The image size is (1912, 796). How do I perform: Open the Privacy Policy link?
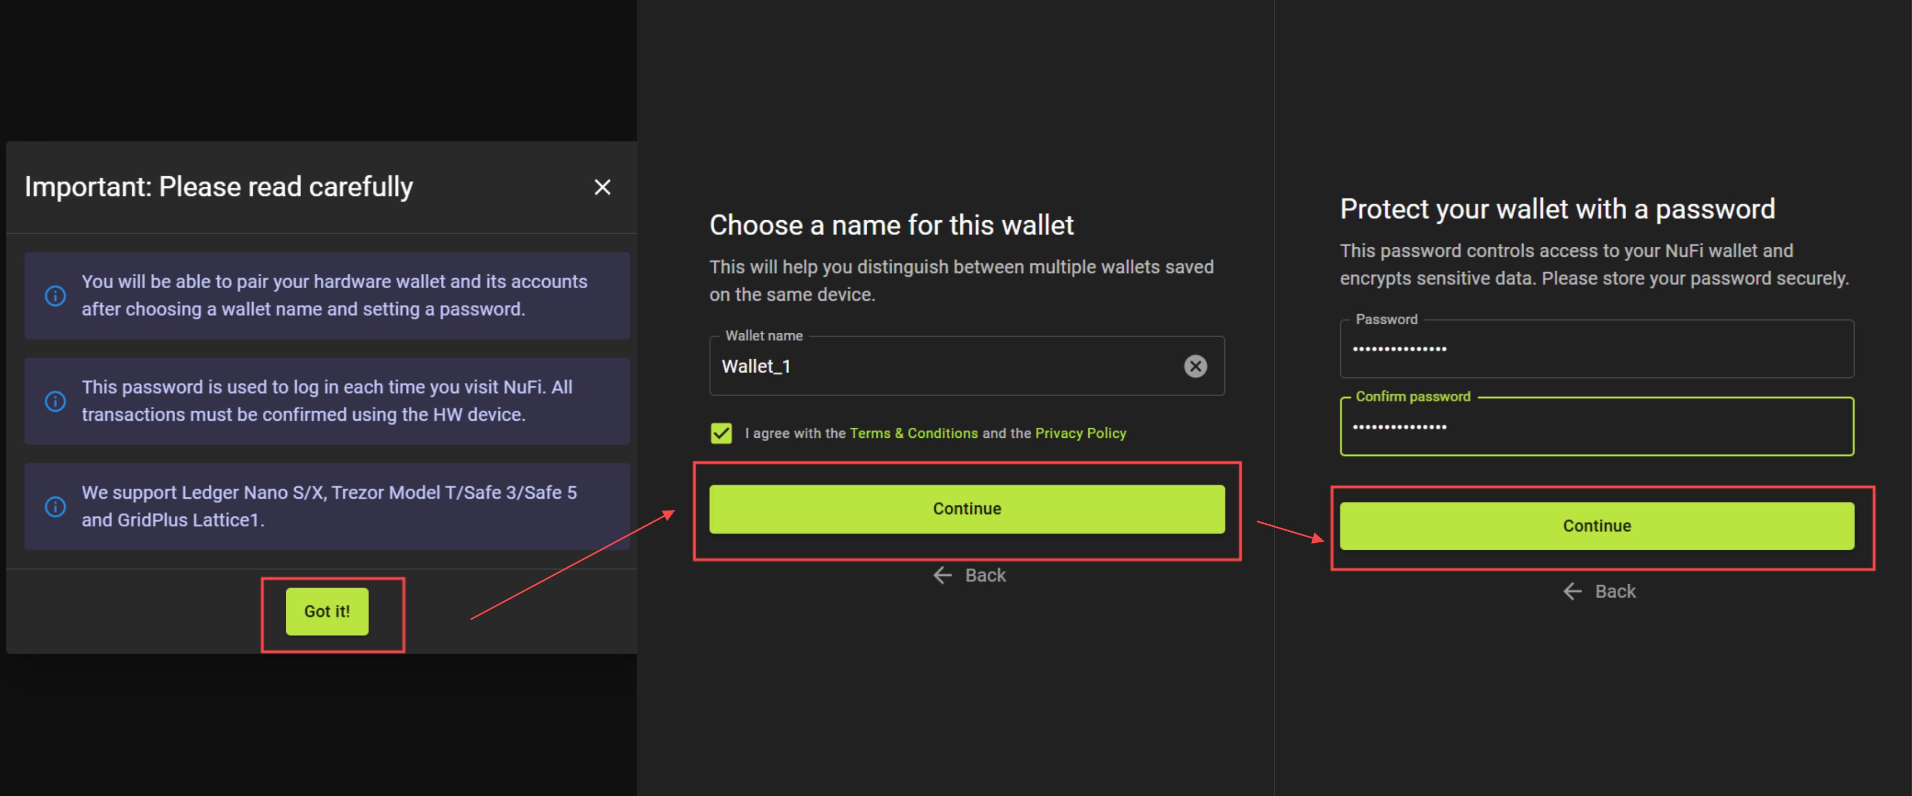[x=1080, y=433]
